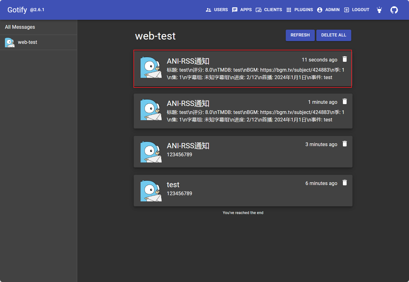Open the USERS menu item

(217, 10)
